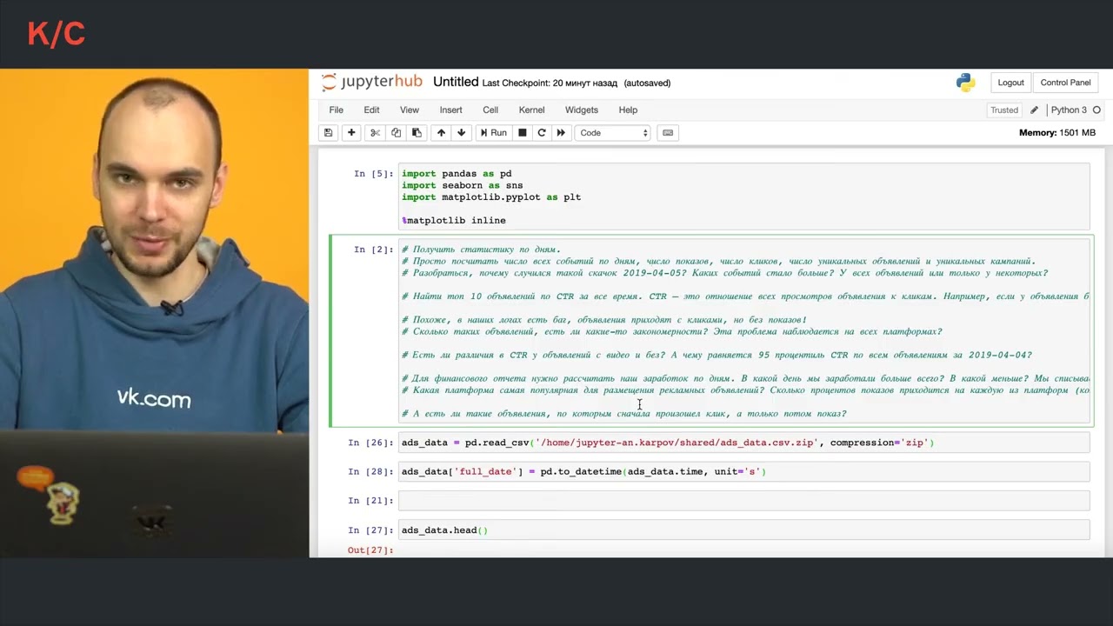Open the Edit menu

[371, 110]
